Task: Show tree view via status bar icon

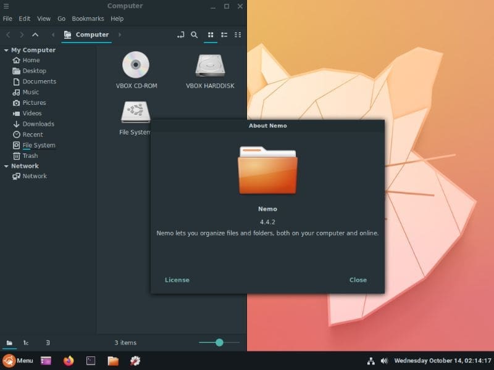Action: coord(26,343)
